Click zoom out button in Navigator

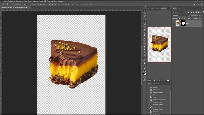(x=154, y=80)
